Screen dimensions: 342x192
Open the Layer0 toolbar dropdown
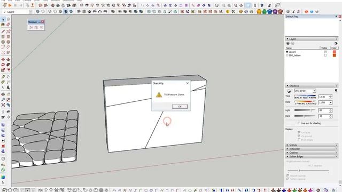coord(30,12)
